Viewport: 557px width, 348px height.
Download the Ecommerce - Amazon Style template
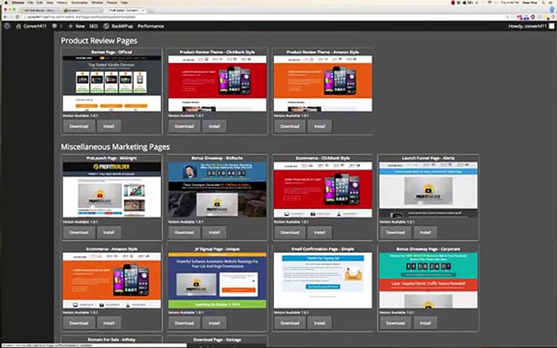point(79,323)
